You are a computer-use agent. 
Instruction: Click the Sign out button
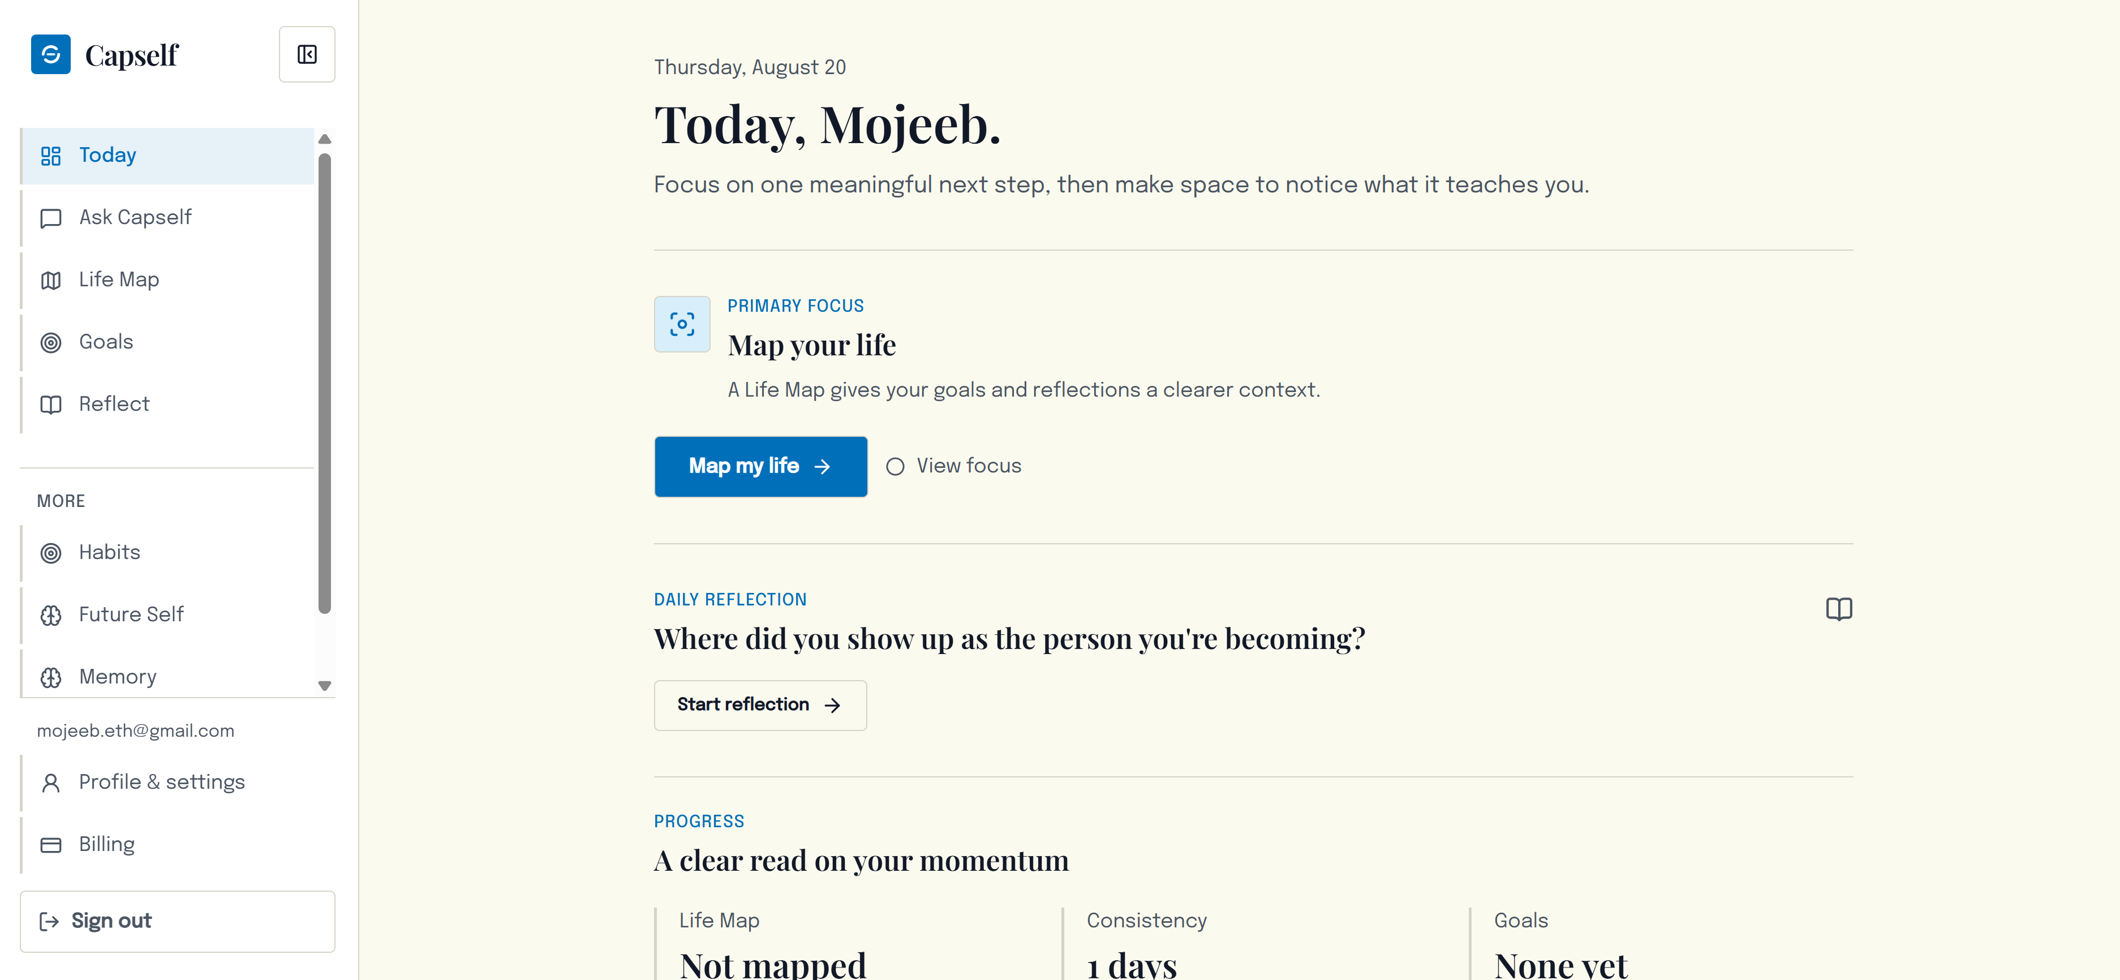178,922
